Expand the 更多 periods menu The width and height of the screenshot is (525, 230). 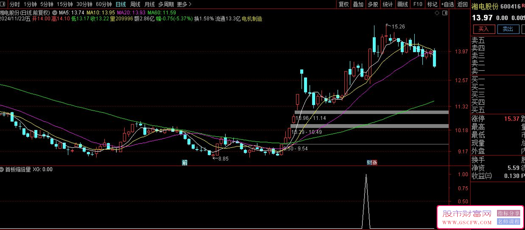point(184,4)
